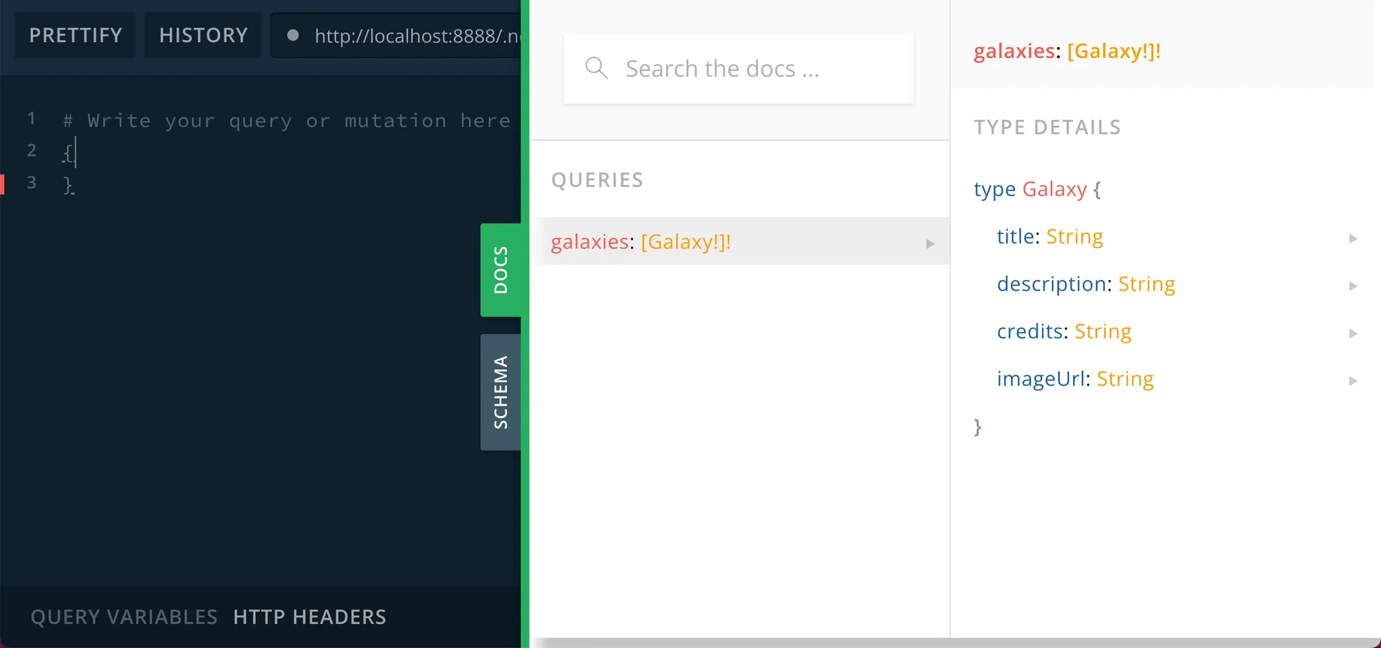Expand the credits field details
This screenshot has height=648, width=1381.
(x=1352, y=333)
